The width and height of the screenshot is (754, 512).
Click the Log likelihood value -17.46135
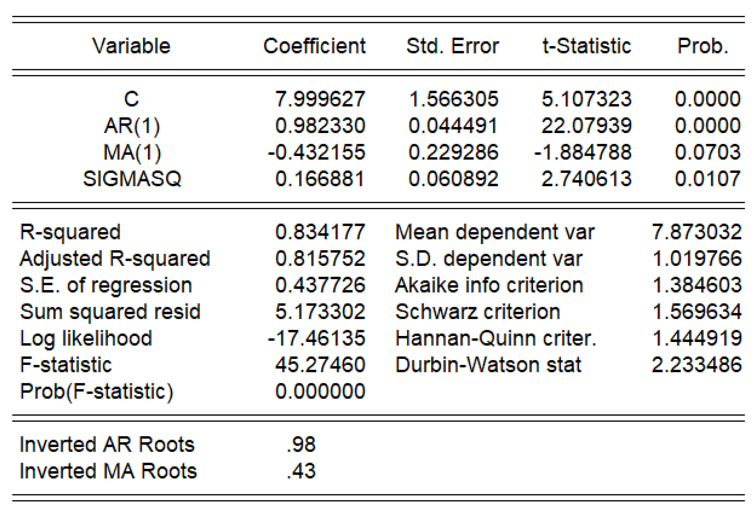tap(316, 338)
